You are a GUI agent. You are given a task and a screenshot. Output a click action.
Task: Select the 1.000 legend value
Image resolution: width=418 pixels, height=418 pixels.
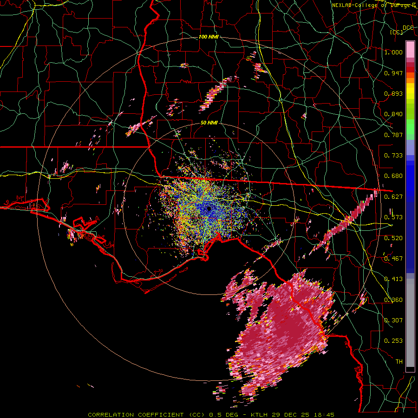pyautogui.click(x=393, y=52)
